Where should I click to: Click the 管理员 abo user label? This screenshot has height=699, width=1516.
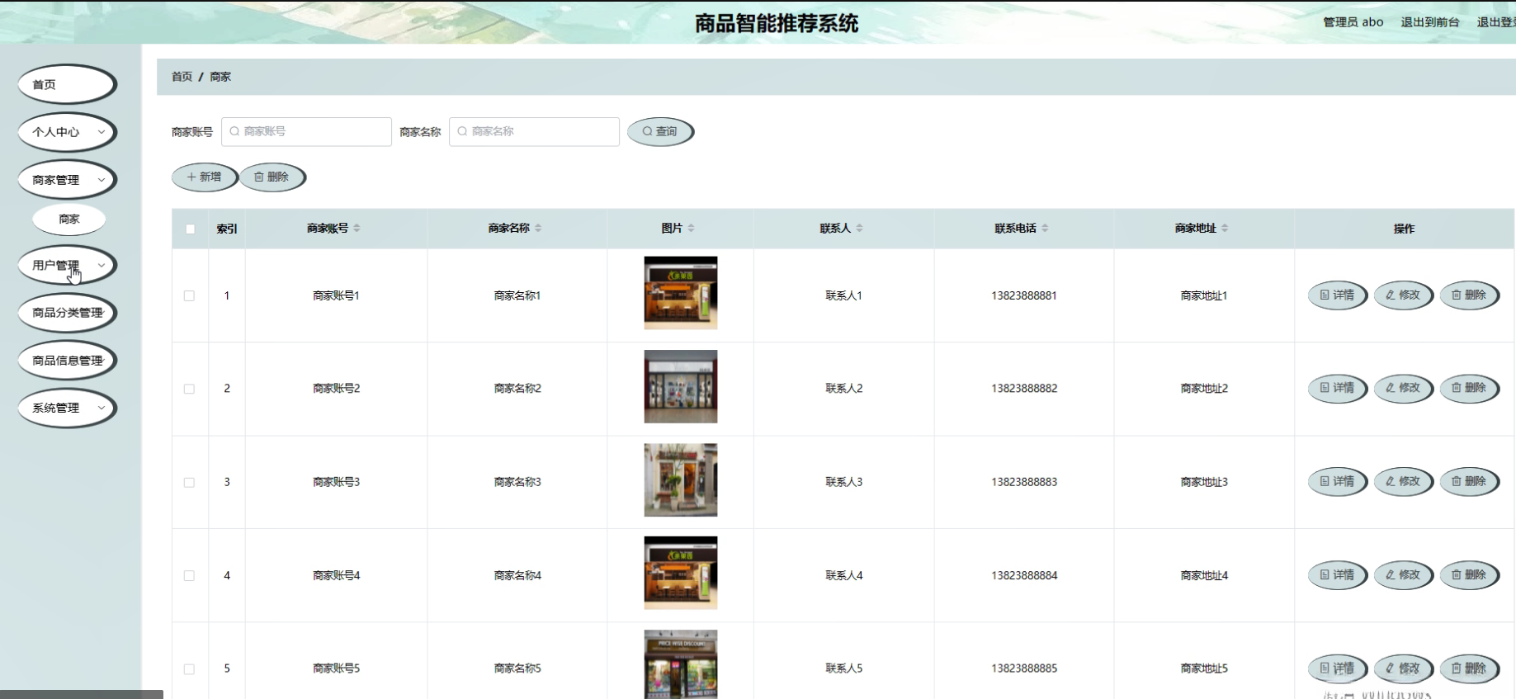click(x=1353, y=22)
